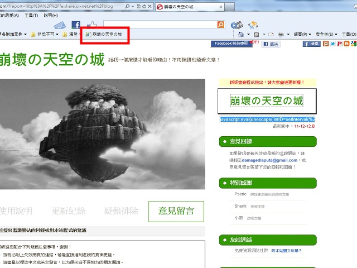Stop loading using the address bar X icon
Viewport: 357px width, 268px height.
point(149,7)
